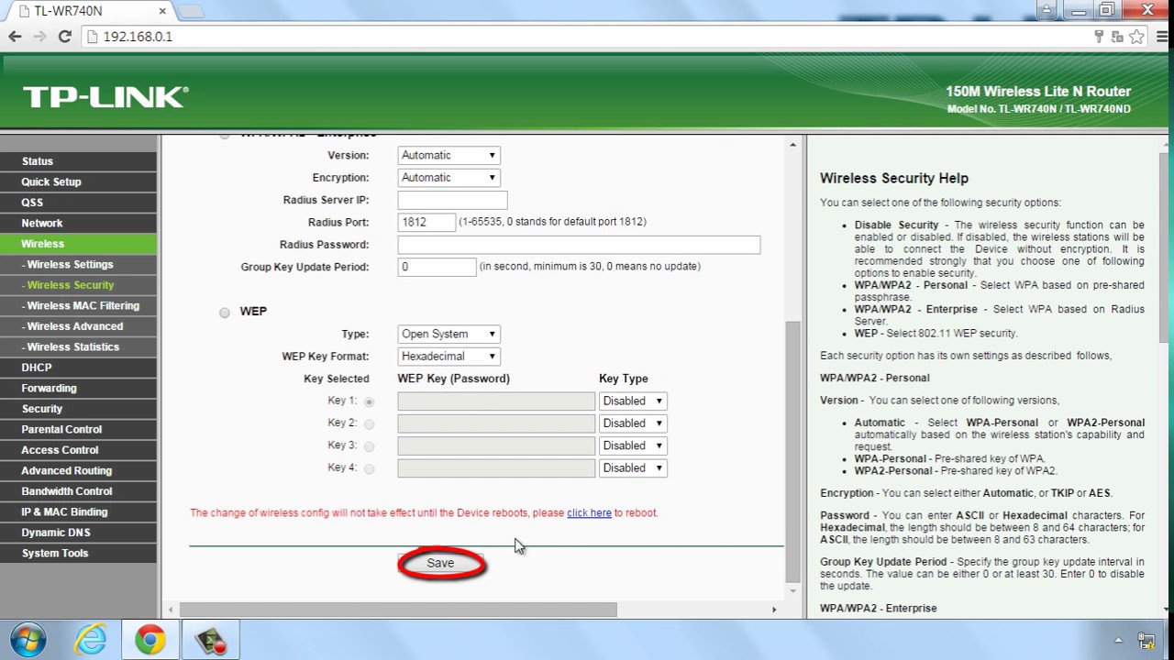Open Key 3 Key Type dropdown
Image resolution: width=1174 pixels, height=660 pixels.
[633, 445]
